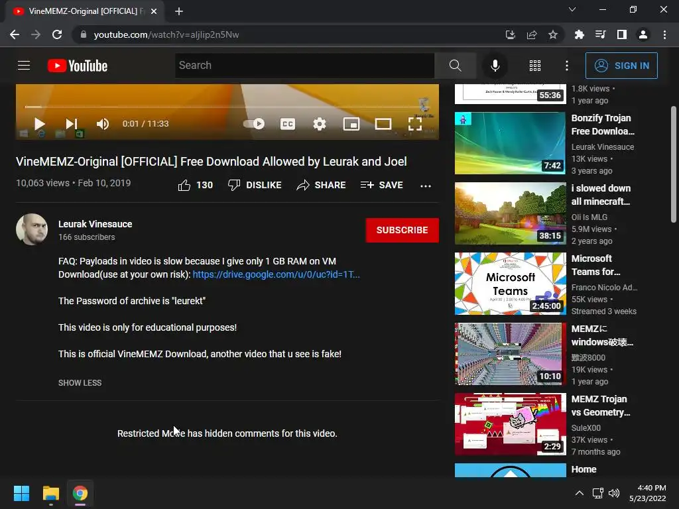Toggle Chrome side panel
679x509 pixels.
pyautogui.click(x=622, y=34)
